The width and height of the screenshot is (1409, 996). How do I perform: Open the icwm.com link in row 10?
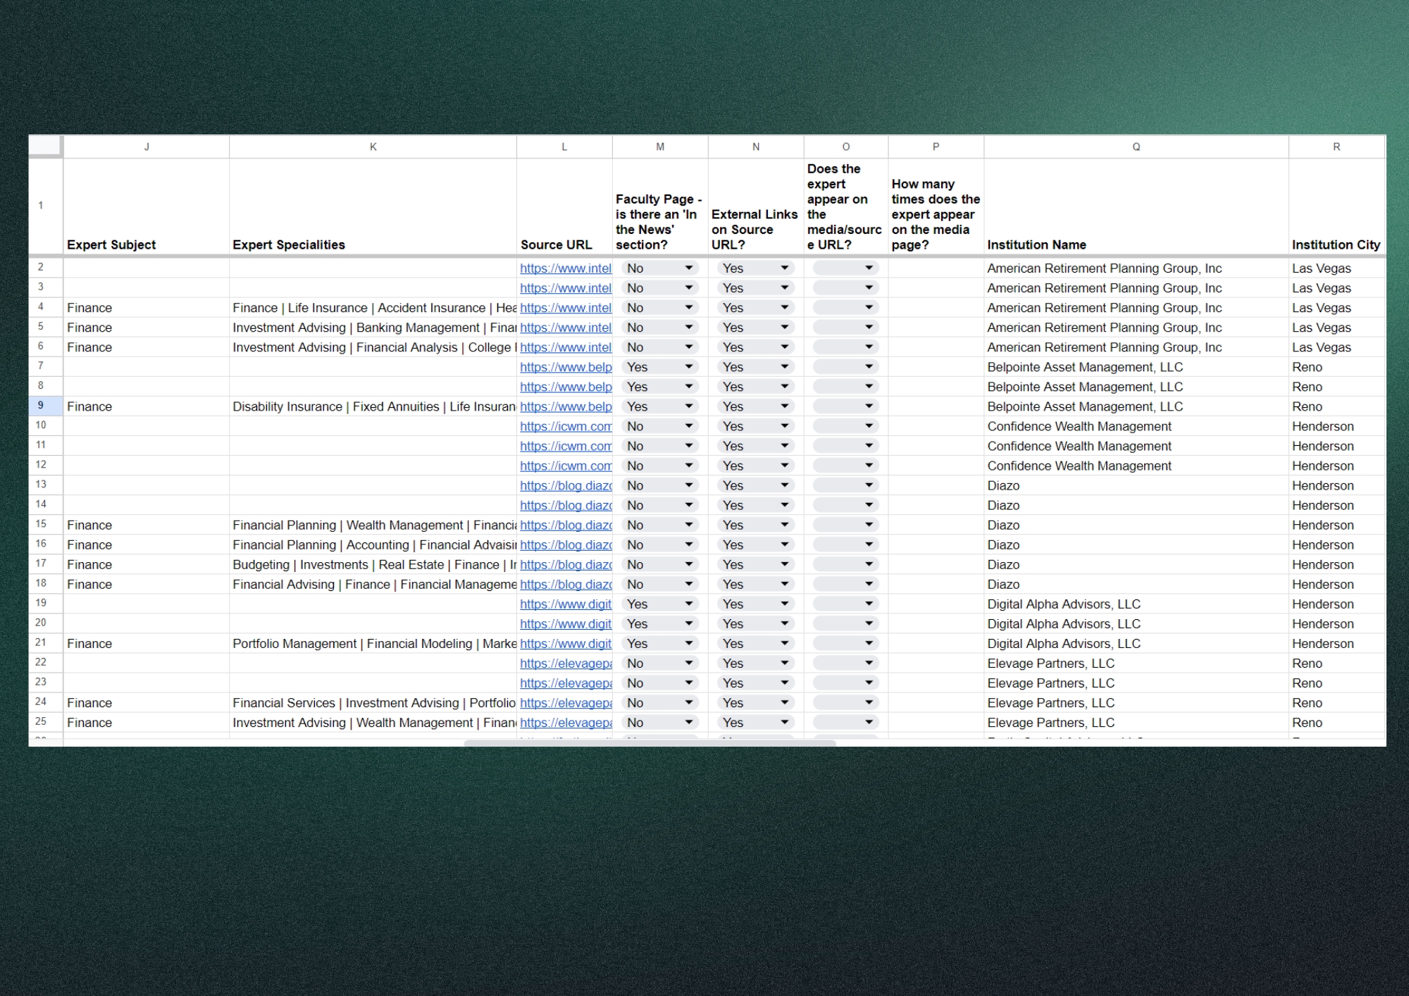(x=566, y=426)
